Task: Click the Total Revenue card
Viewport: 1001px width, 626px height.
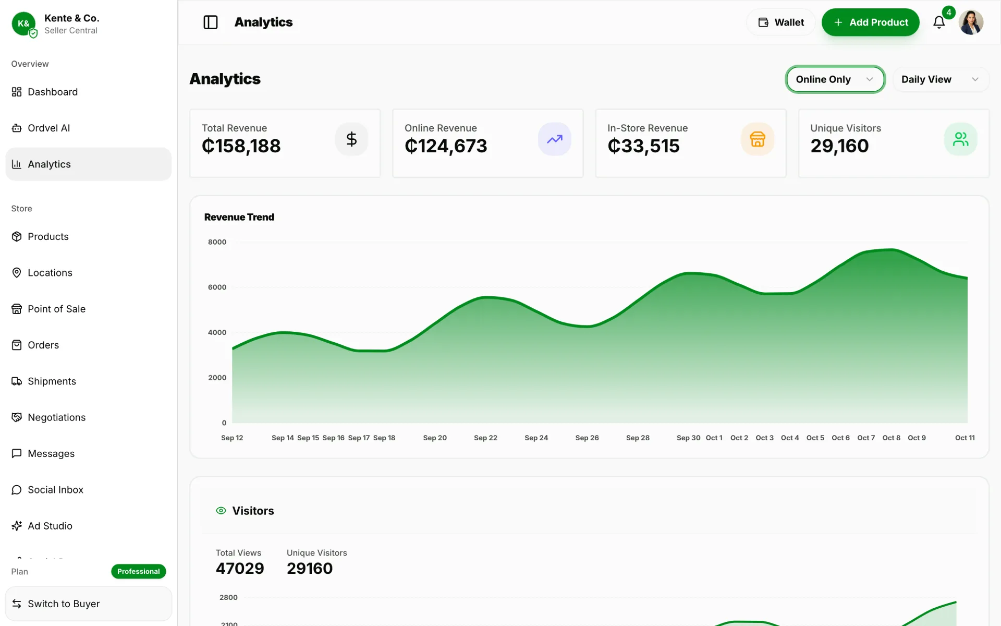Action: pos(285,143)
